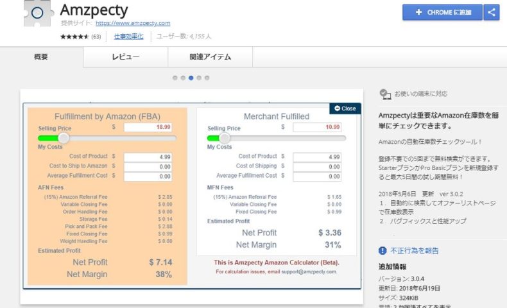Click the Merchant Fulfilled heading
Image resolution: width=507 pixels, height=308 pixels.
pyautogui.click(x=277, y=116)
